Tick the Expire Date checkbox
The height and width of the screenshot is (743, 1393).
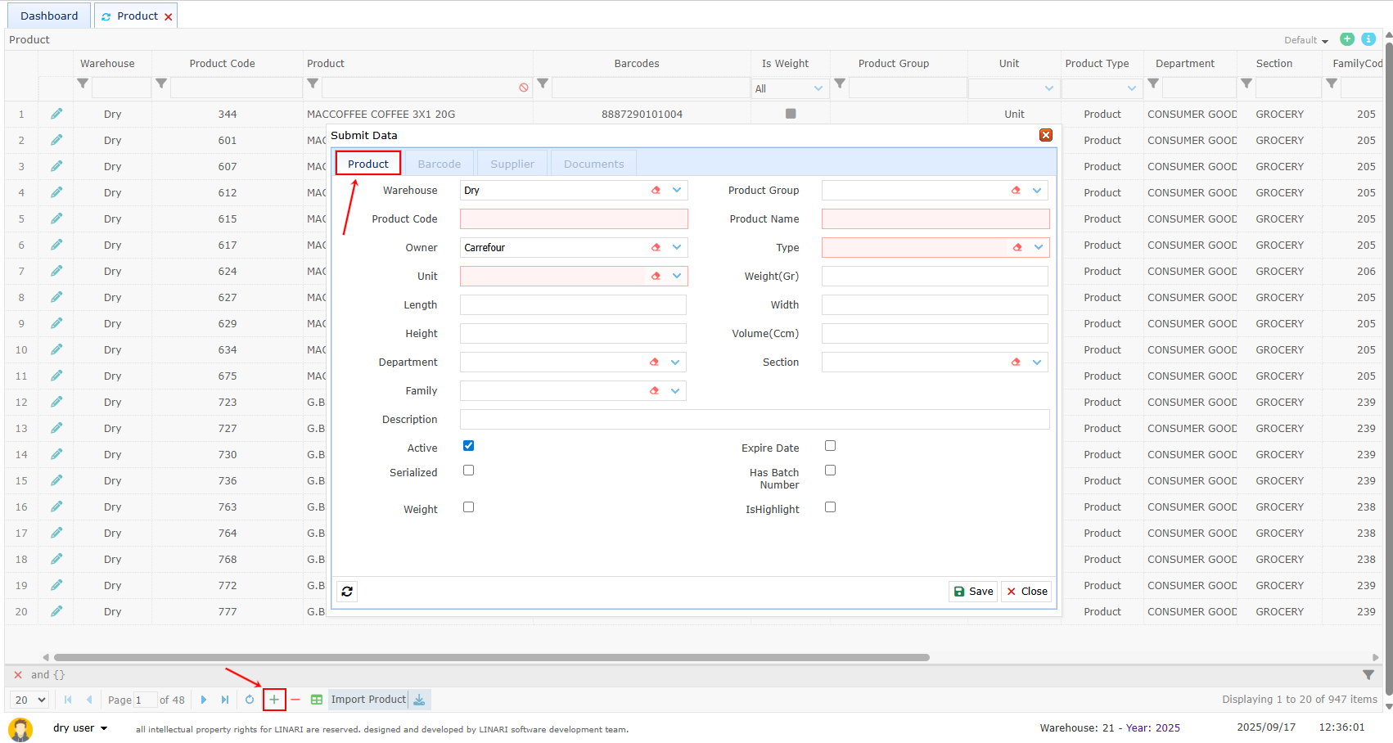coord(830,446)
